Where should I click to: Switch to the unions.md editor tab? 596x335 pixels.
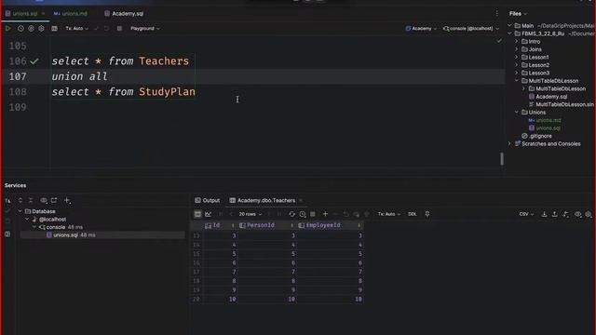(x=71, y=14)
